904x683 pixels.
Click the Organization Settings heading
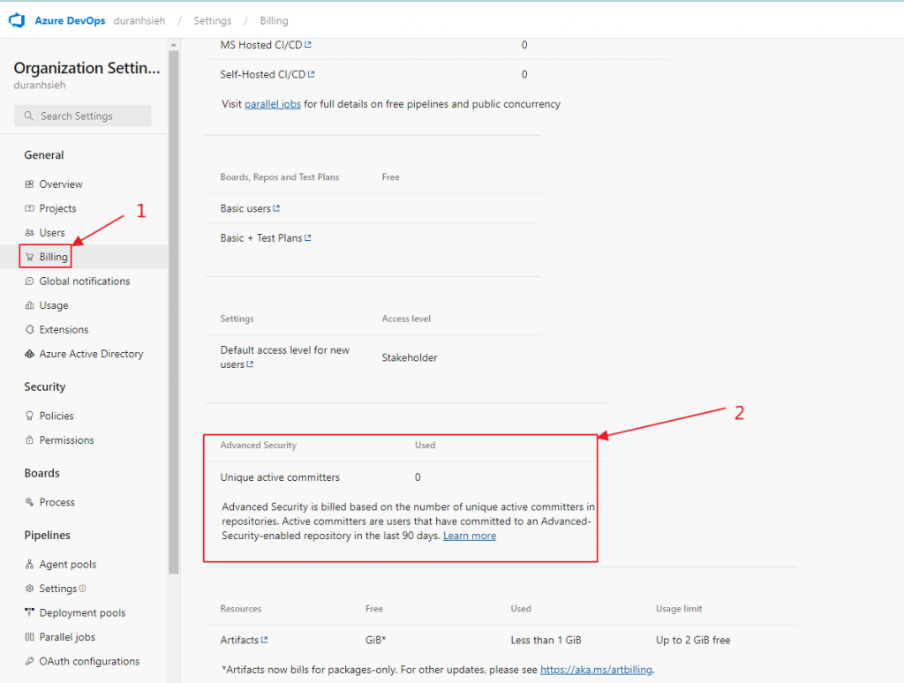point(87,68)
